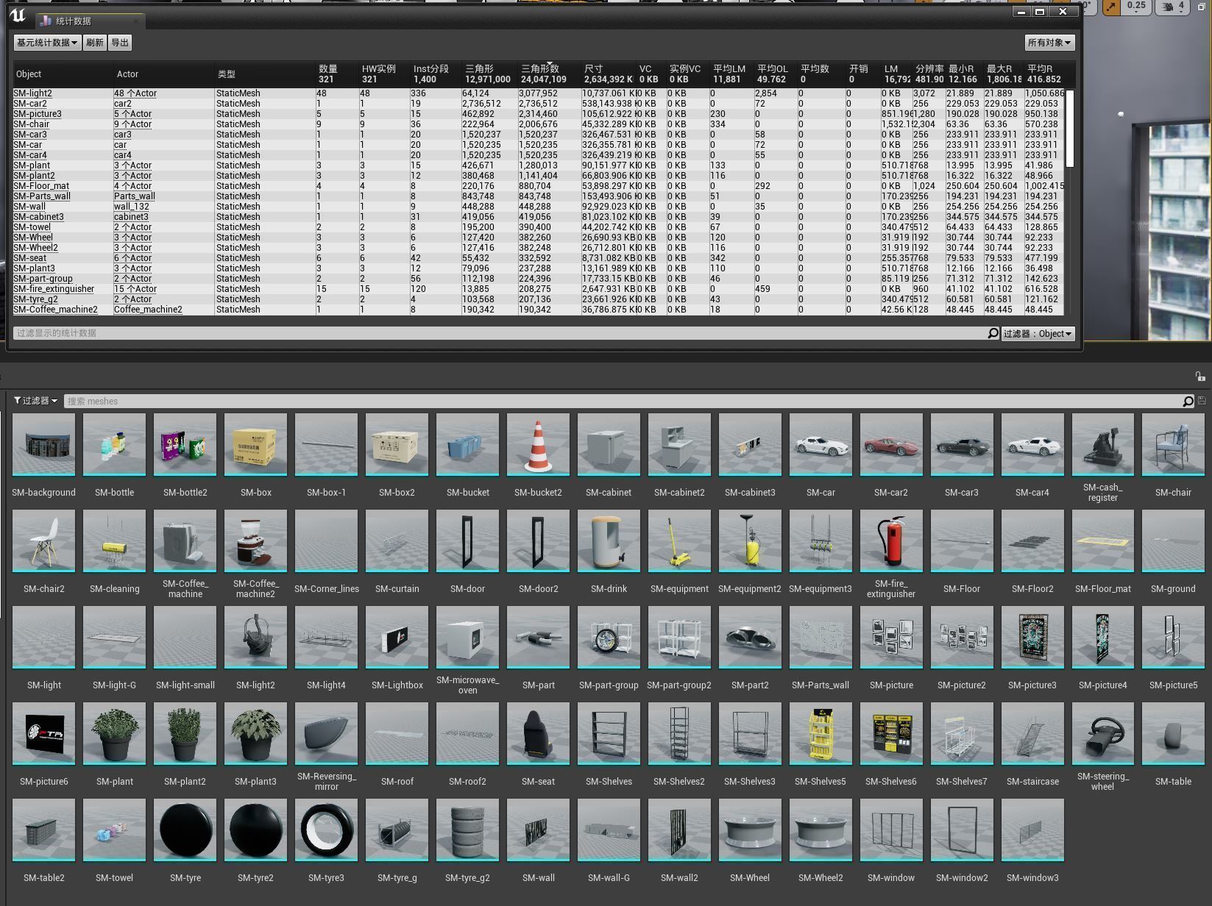
Task: Select the SM-plant asset thumbnail
Action: click(x=115, y=733)
